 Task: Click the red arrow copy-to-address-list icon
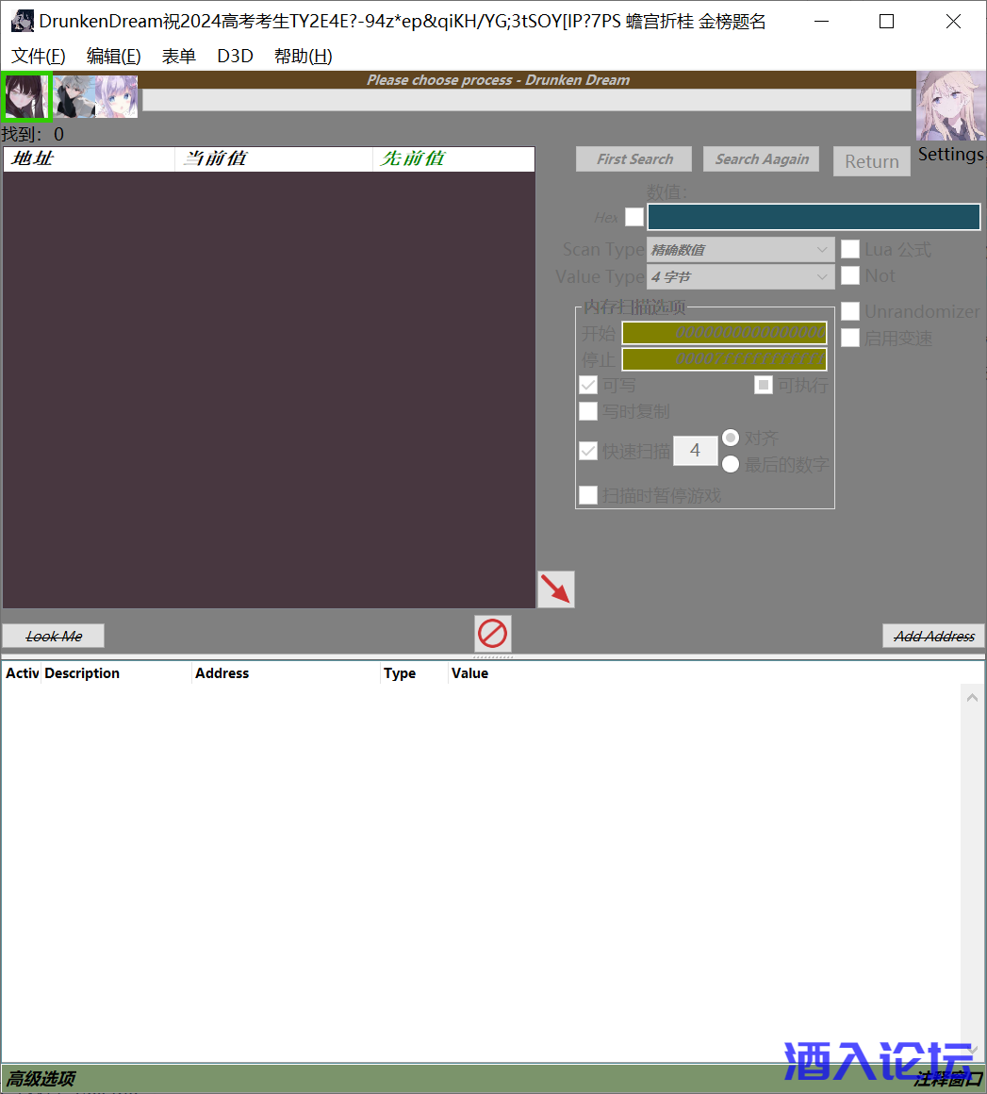click(555, 589)
